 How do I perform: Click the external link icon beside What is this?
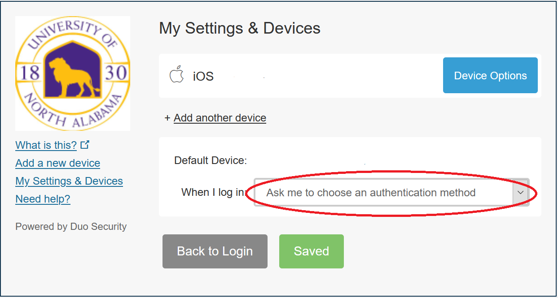tap(85, 145)
